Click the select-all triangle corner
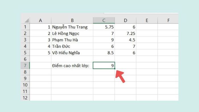The image size is (199, 112). [x=27, y=20]
